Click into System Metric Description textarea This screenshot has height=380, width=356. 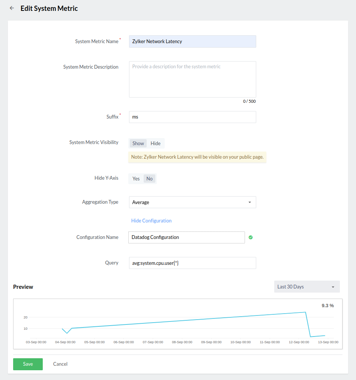point(192,80)
